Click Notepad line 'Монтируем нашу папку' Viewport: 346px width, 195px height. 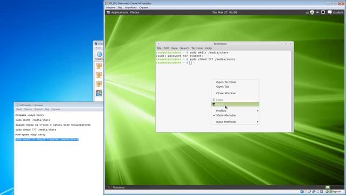coord(30,135)
